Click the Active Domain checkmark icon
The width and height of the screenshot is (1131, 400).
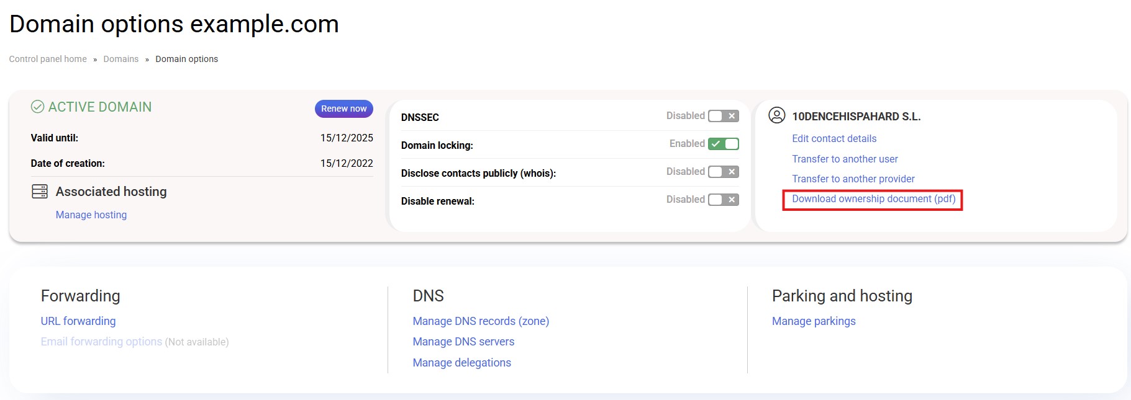pos(37,107)
